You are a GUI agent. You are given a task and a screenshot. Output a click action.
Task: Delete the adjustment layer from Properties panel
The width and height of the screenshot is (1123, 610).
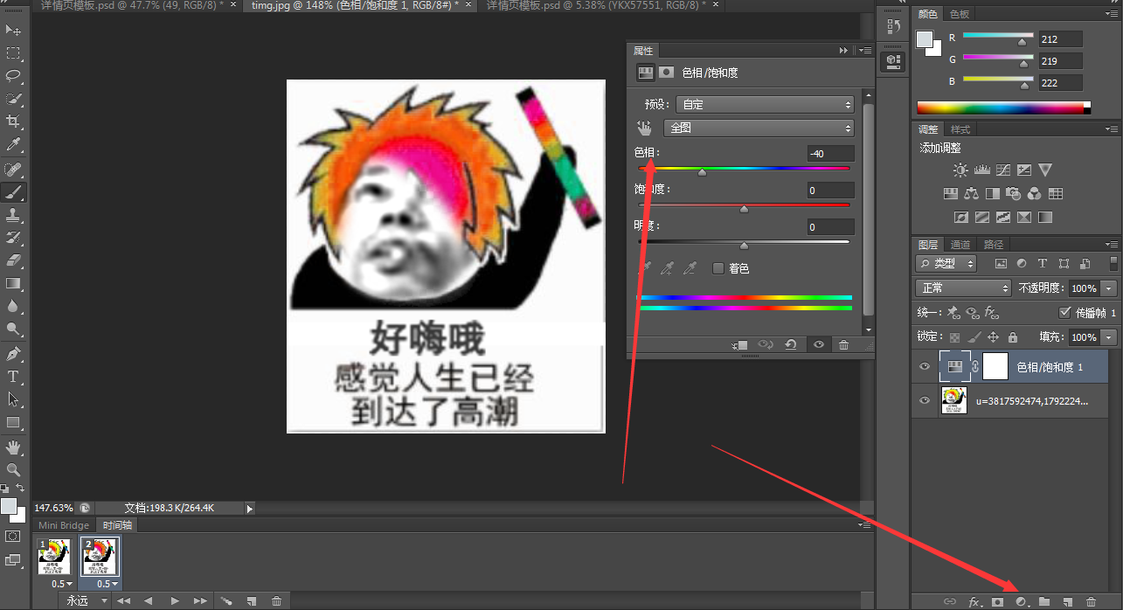[x=843, y=345]
